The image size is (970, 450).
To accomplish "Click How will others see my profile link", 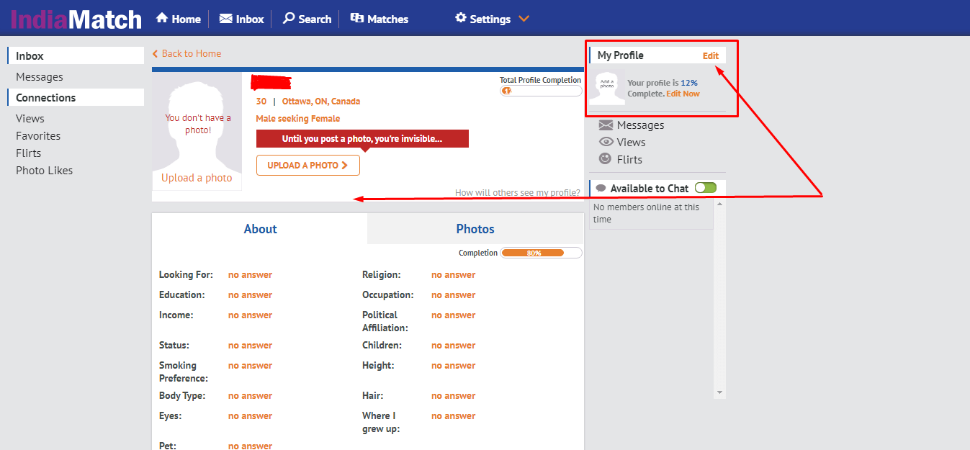I will (x=518, y=193).
